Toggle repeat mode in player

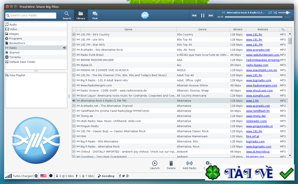pos(270,13)
